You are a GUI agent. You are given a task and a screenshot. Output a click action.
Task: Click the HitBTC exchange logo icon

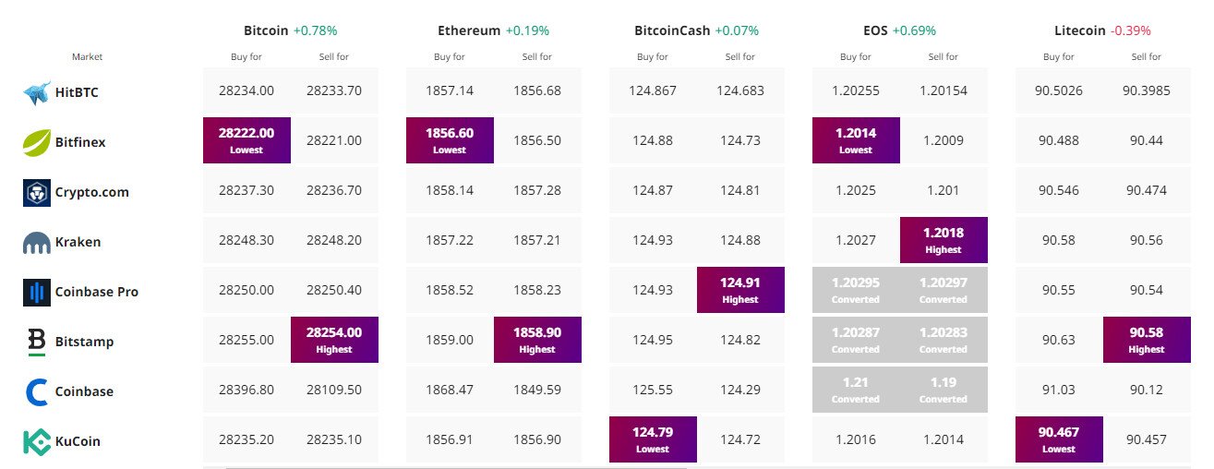click(x=37, y=92)
